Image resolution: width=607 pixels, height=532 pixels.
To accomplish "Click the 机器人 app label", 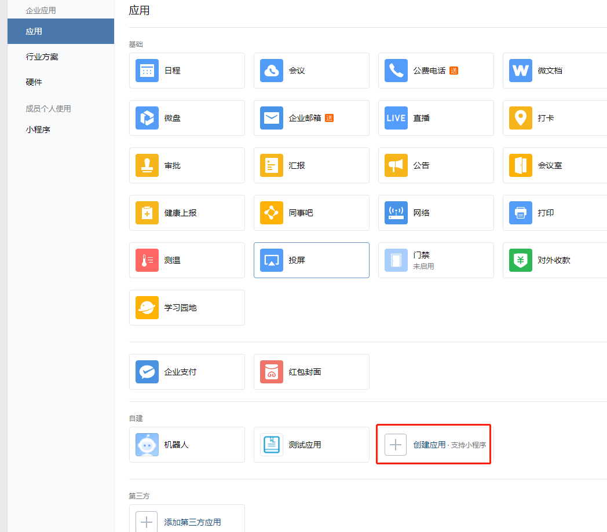I will pos(176,445).
